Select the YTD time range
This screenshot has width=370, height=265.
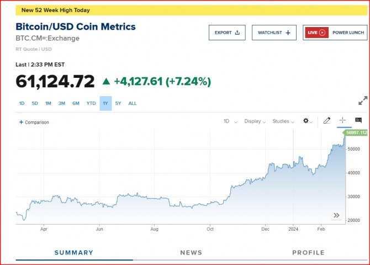point(91,103)
